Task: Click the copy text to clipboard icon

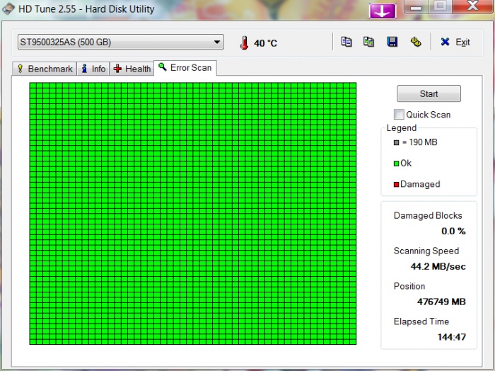Action: coord(346,42)
